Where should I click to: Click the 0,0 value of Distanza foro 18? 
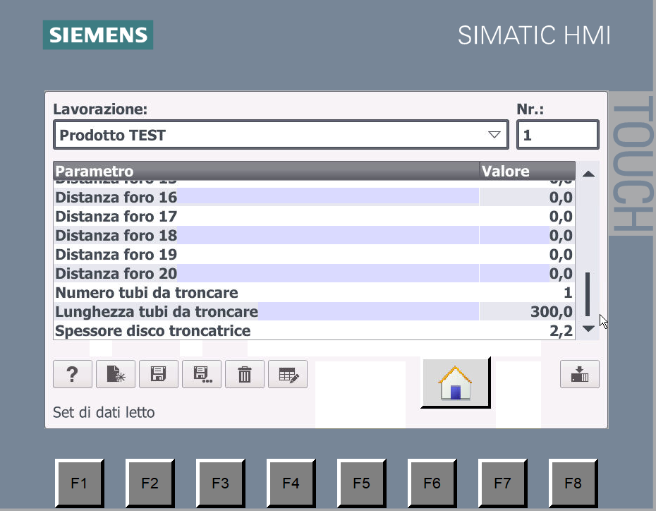pyautogui.click(x=561, y=236)
